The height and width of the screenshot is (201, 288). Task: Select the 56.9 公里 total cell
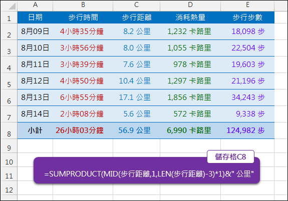136,130
